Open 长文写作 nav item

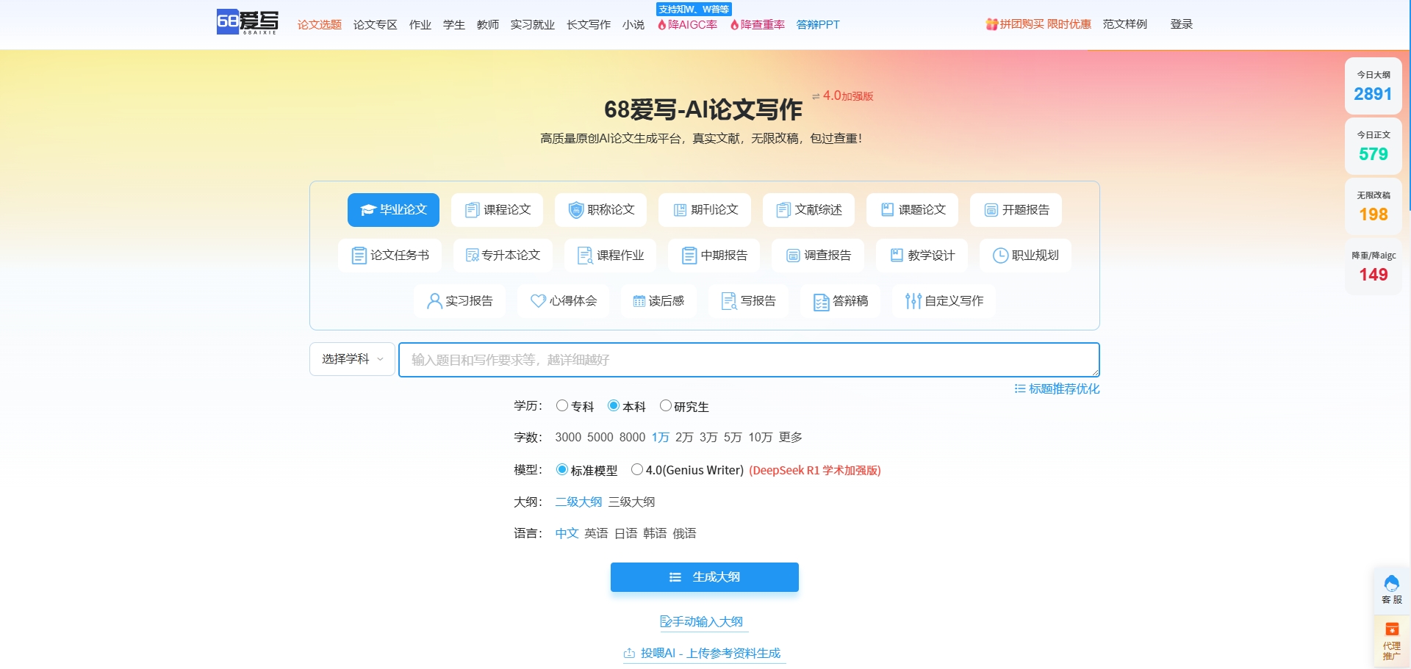(x=588, y=25)
